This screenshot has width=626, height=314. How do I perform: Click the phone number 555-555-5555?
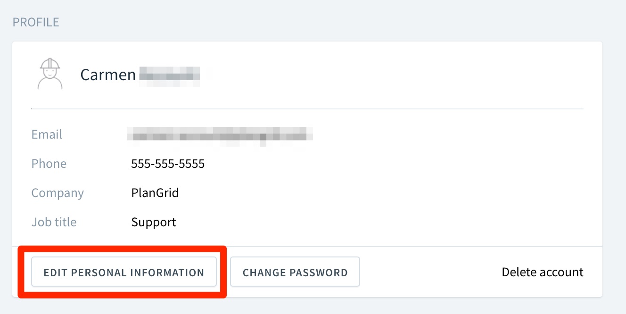coord(168,164)
